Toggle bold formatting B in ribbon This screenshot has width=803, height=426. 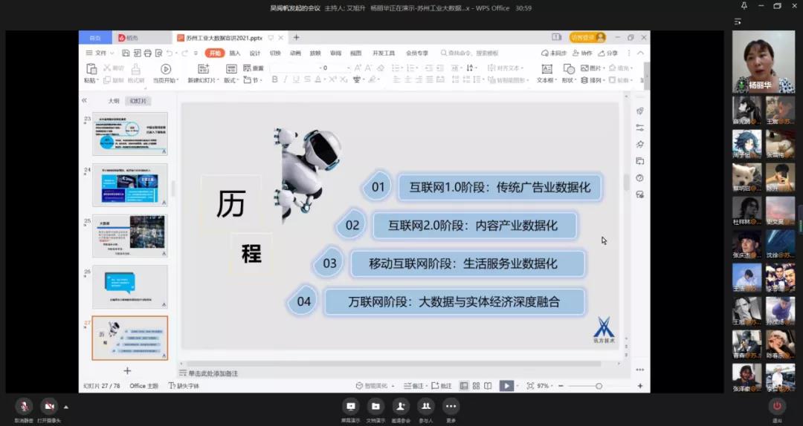coord(274,80)
